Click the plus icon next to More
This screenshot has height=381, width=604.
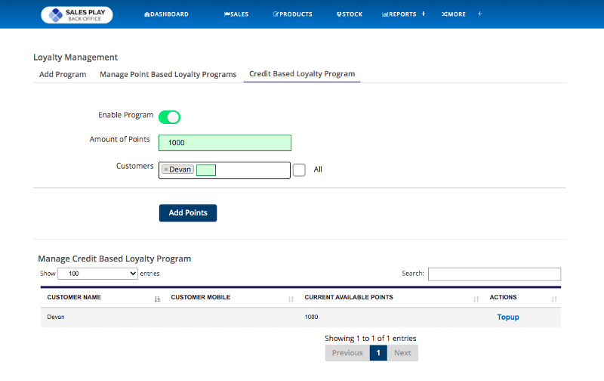479,14
